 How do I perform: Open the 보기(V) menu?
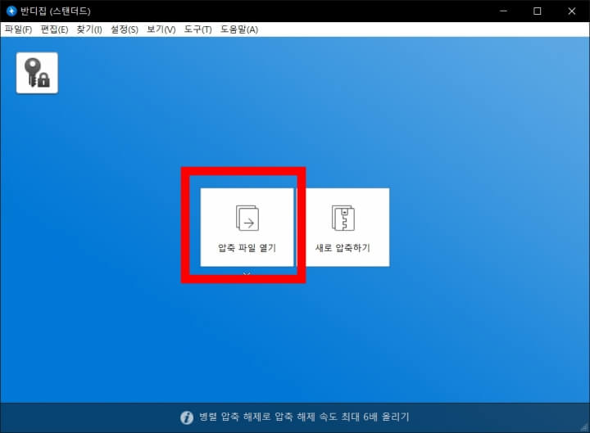click(161, 29)
